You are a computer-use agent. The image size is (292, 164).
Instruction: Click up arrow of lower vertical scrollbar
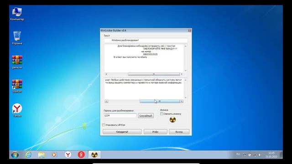[186, 80]
